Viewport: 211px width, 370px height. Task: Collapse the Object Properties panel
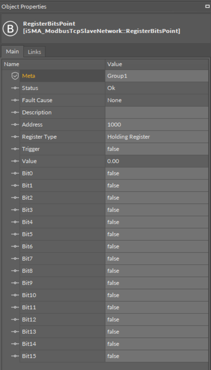click(207, 7)
